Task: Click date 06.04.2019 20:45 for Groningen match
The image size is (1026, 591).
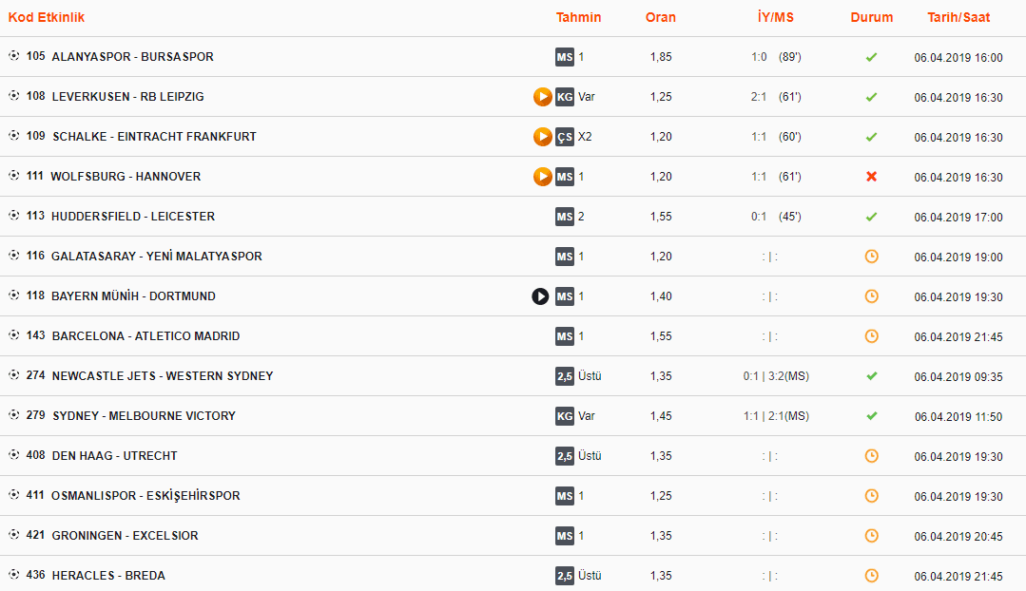Action: pyautogui.click(x=958, y=536)
